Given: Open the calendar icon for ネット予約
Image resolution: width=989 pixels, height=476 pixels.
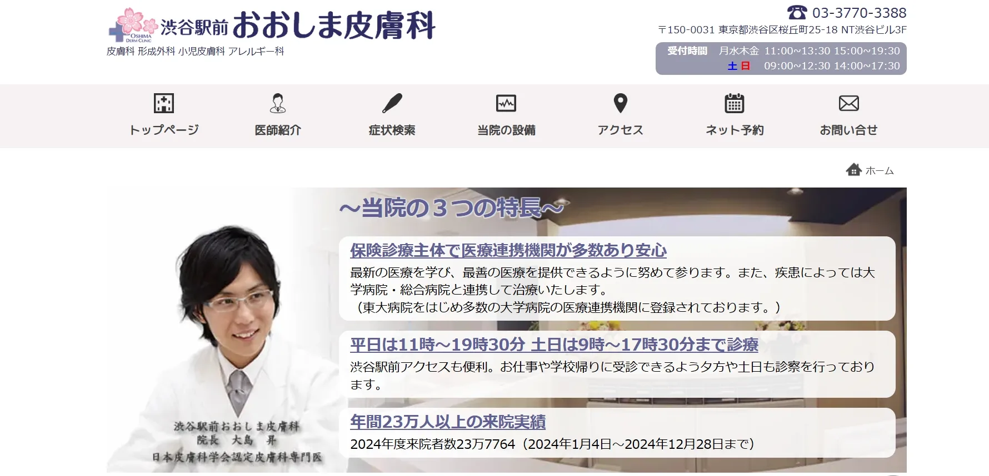Looking at the screenshot, I should (735, 103).
